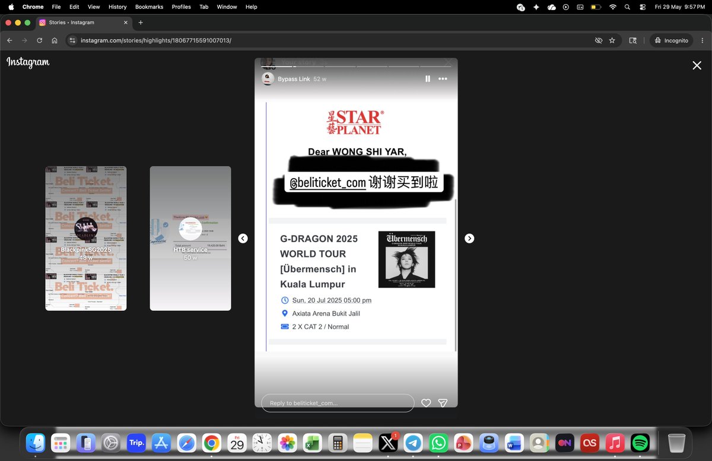The height and width of the screenshot is (461, 712).
Task: Open the Chrome menu in menu bar
Action: tap(33, 7)
